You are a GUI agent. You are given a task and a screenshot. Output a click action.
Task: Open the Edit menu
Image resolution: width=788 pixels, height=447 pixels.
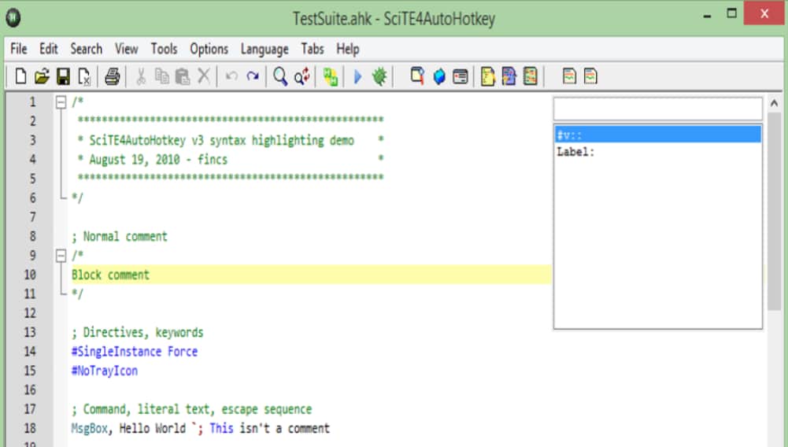[49, 50]
